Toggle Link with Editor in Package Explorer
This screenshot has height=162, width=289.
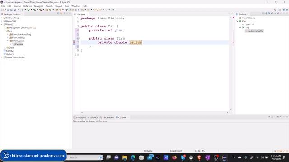click(x=61, y=13)
